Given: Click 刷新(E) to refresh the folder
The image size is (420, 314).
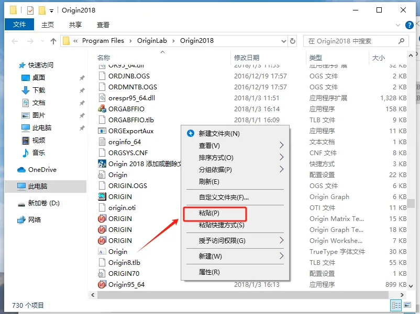Looking at the screenshot, I should tap(208, 182).
